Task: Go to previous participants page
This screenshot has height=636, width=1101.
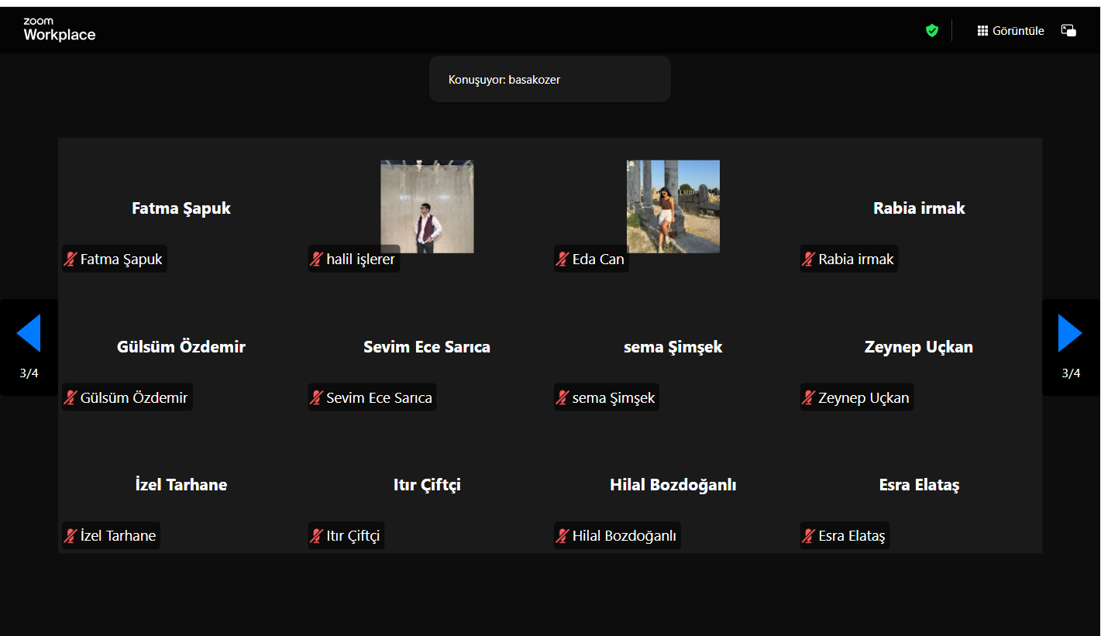Action: [29, 334]
